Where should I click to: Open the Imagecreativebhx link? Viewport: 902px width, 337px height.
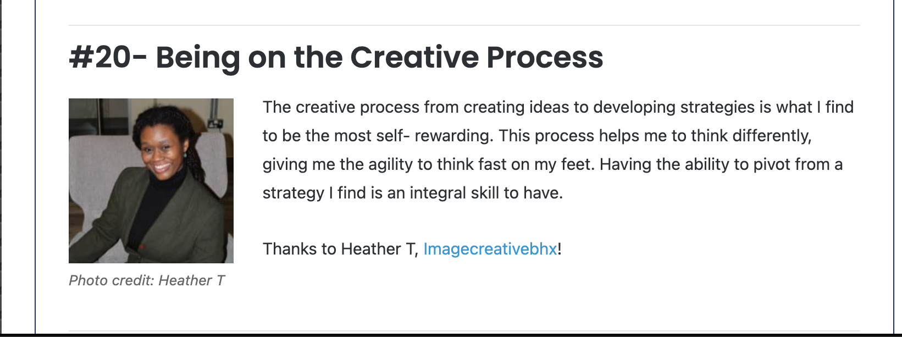pos(490,249)
